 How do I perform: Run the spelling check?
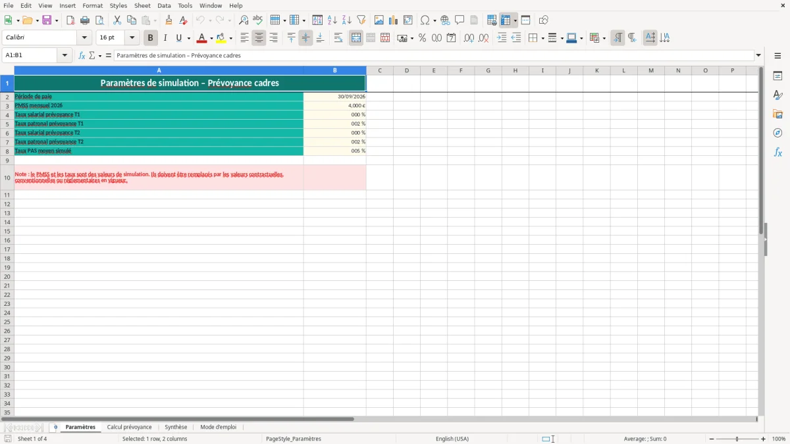tap(258, 20)
